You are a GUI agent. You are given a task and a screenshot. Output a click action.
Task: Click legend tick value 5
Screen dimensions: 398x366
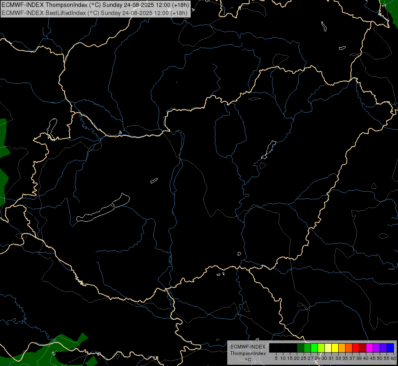pos(276,358)
